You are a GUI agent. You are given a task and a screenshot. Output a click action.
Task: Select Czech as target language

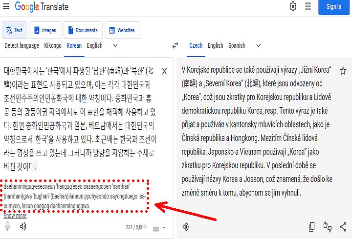tap(196, 45)
